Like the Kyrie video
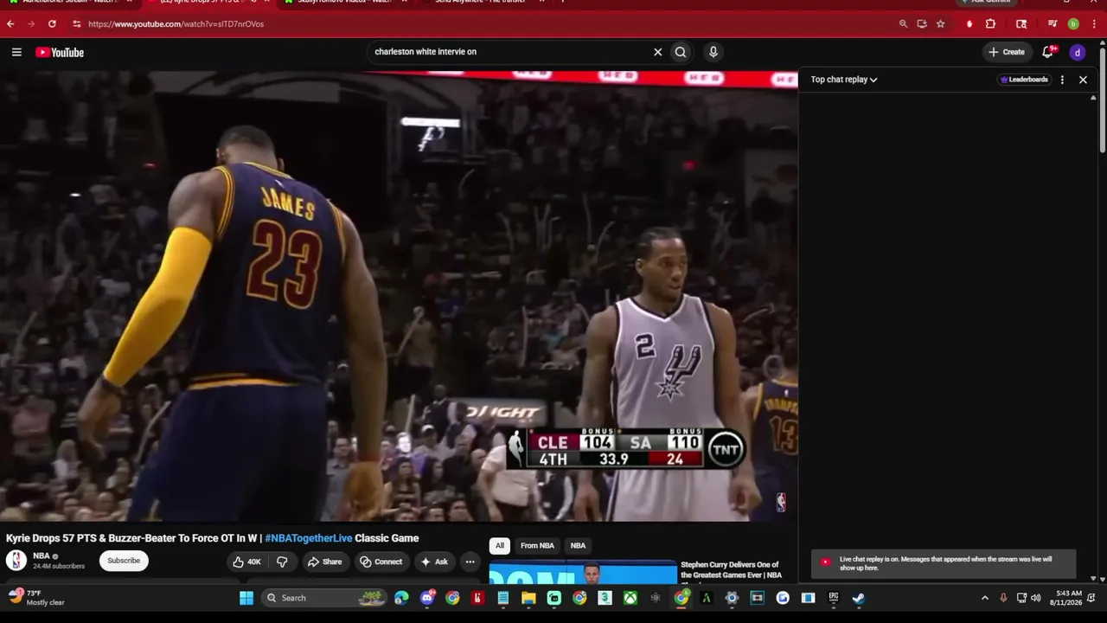The height and width of the screenshot is (623, 1107). pos(246,562)
